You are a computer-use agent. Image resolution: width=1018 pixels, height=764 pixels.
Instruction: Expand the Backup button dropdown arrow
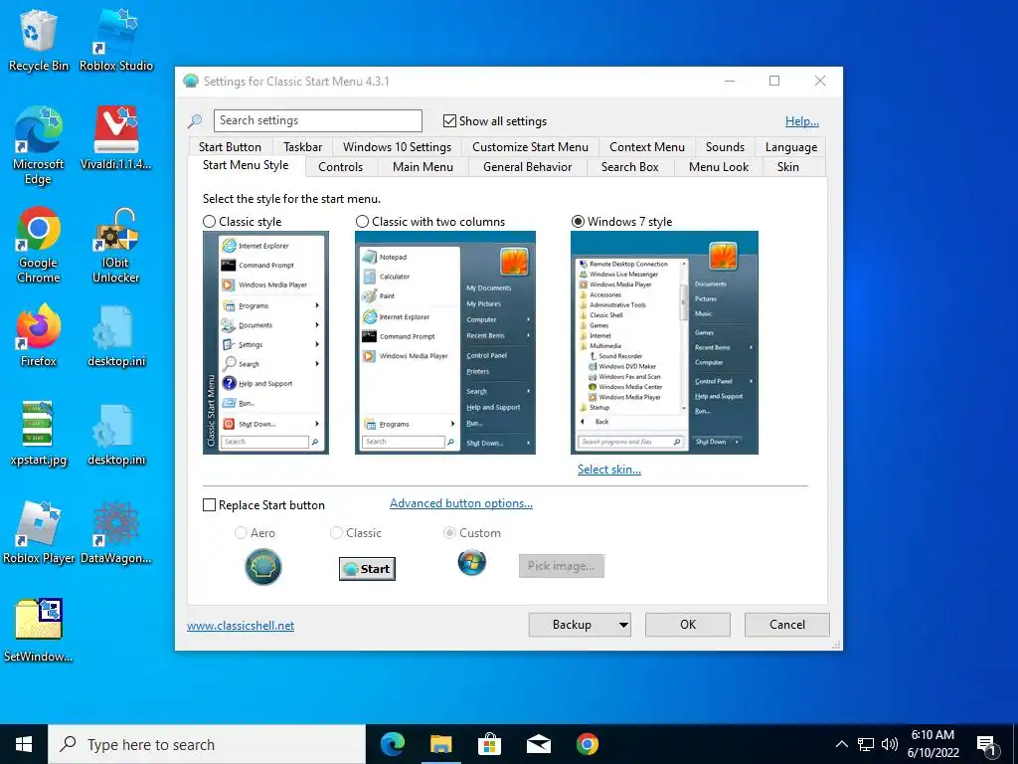623,625
